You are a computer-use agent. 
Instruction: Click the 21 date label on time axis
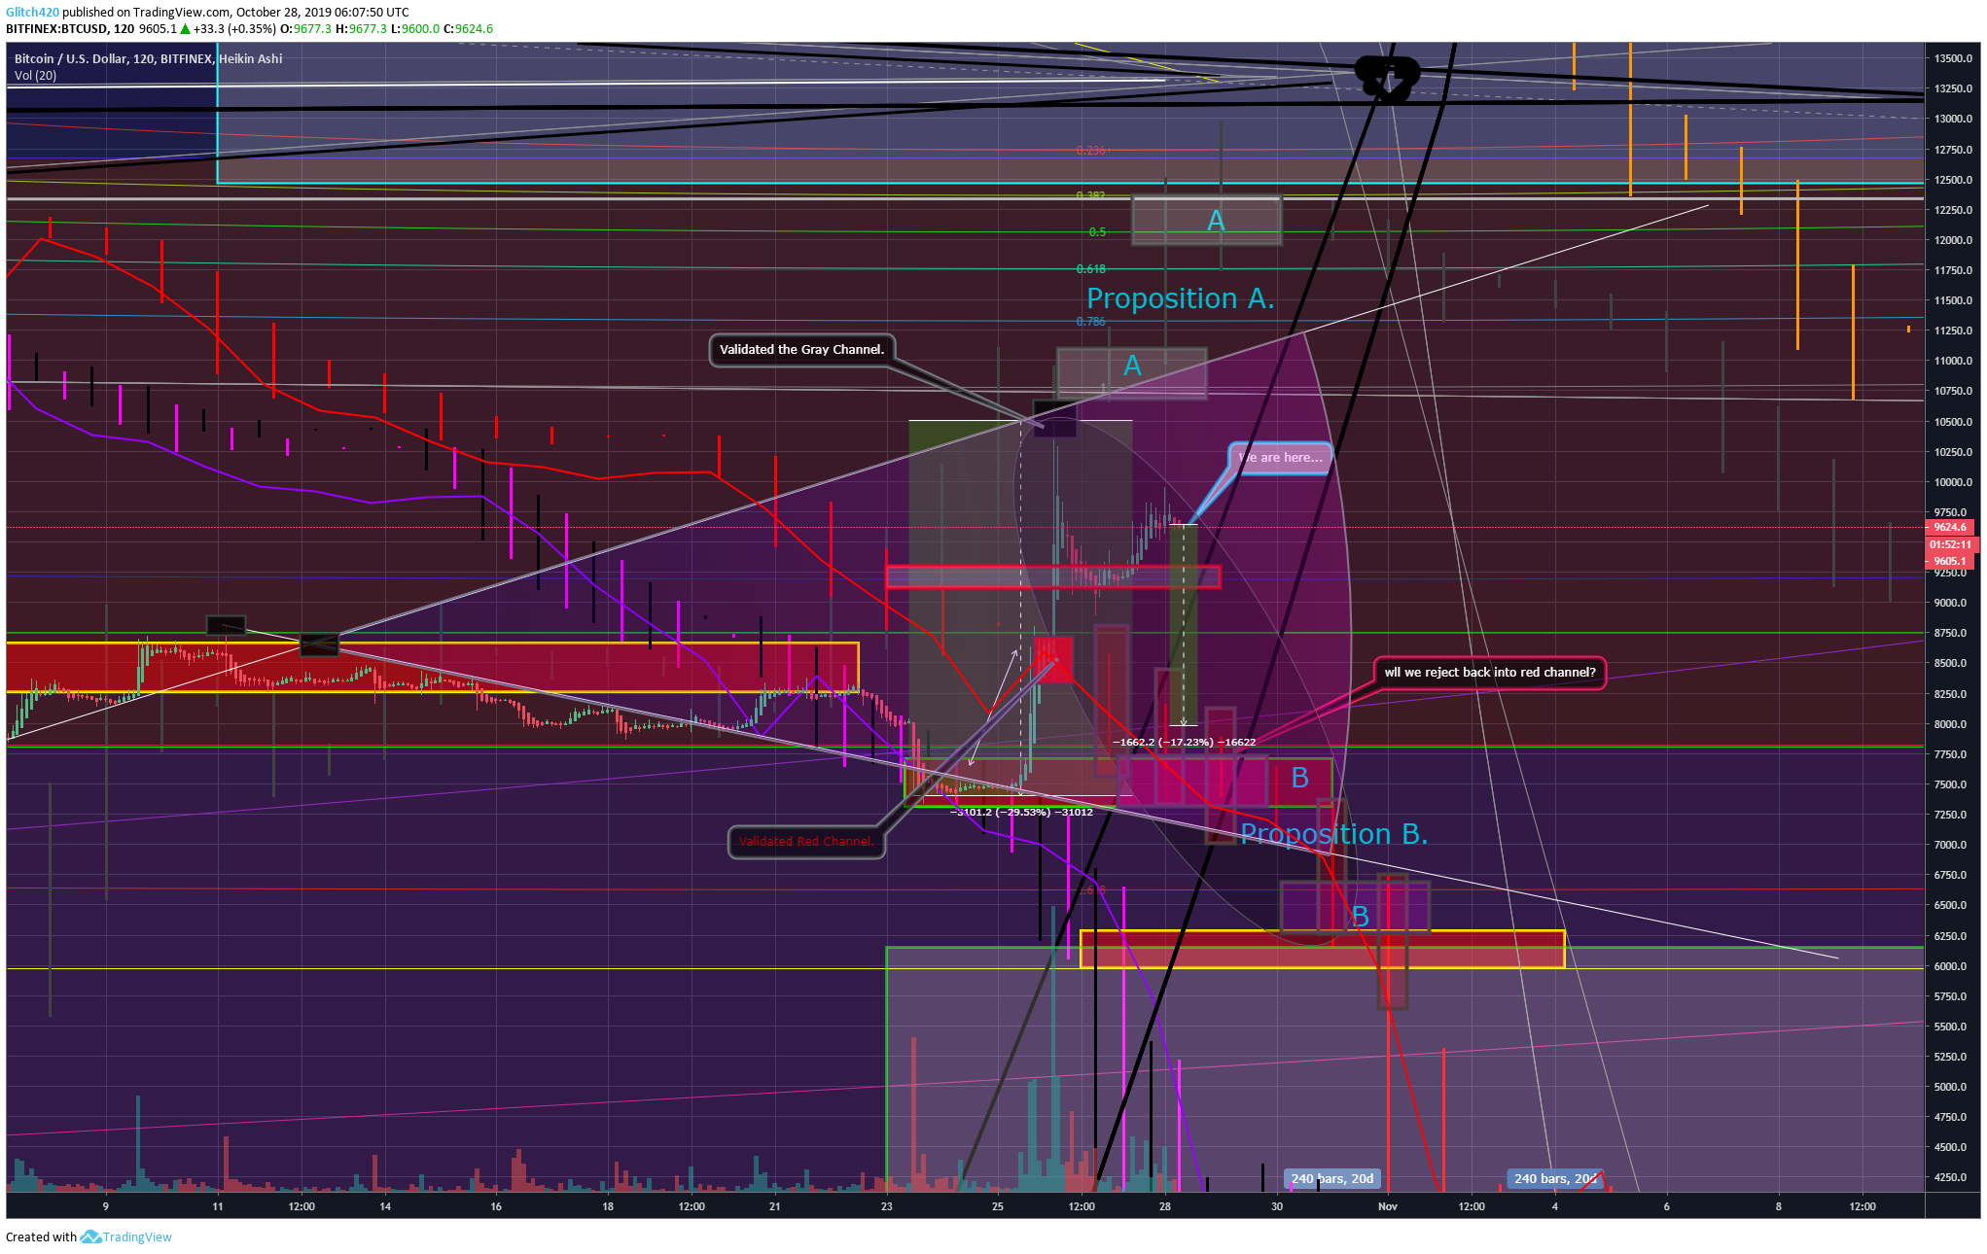pos(774,1206)
